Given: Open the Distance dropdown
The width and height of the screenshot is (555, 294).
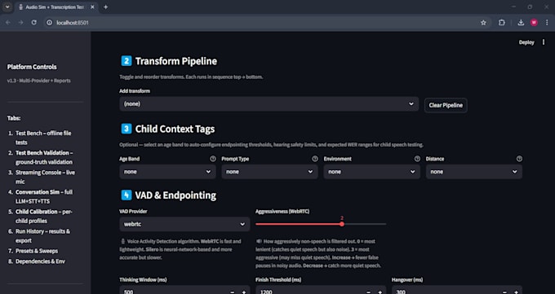Looking at the screenshot, I should (474, 172).
